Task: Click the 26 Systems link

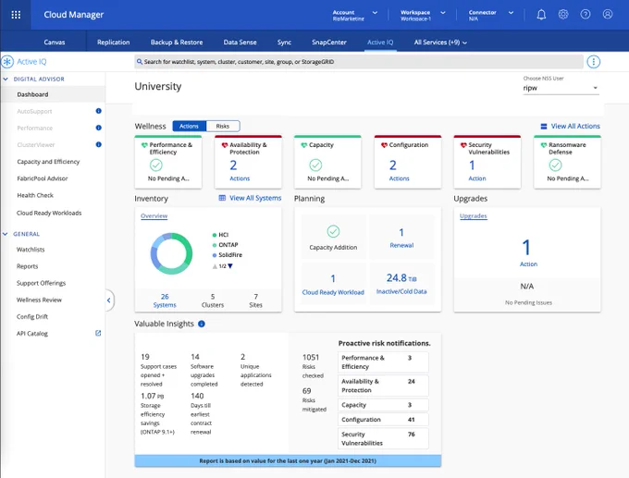Action: coord(165,300)
